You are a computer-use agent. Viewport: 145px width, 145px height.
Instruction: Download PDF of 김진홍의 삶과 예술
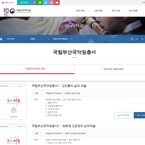pyautogui.click(x=124, y=115)
